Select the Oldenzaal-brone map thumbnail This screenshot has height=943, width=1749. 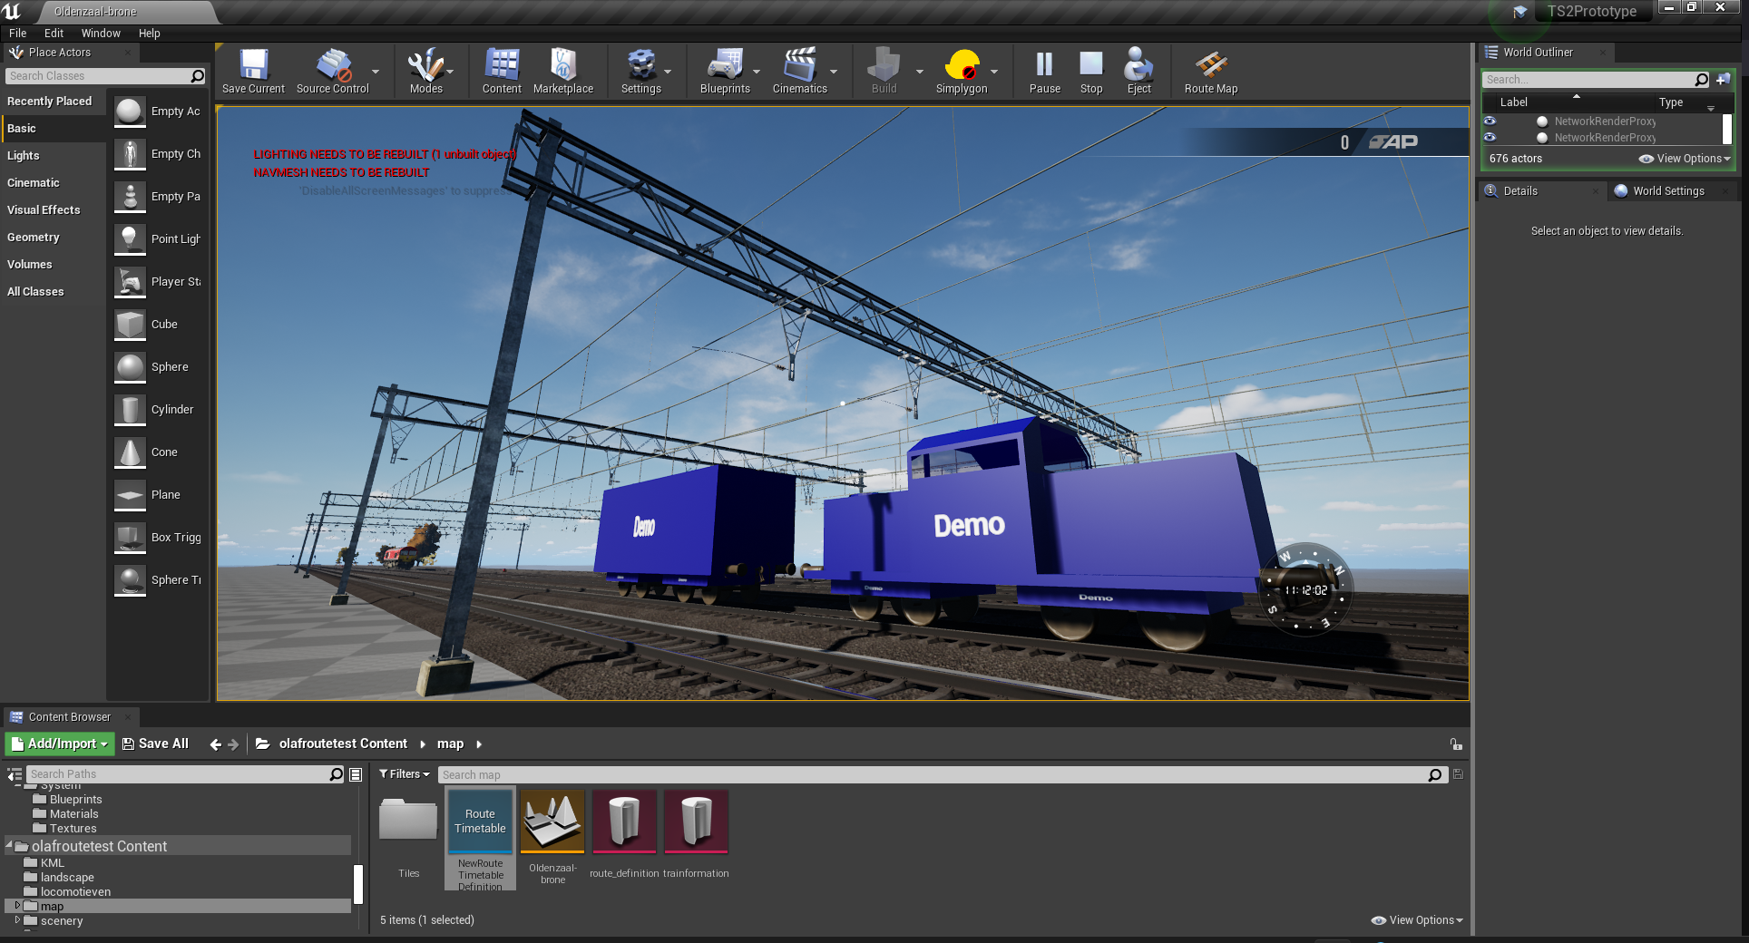click(552, 822)
